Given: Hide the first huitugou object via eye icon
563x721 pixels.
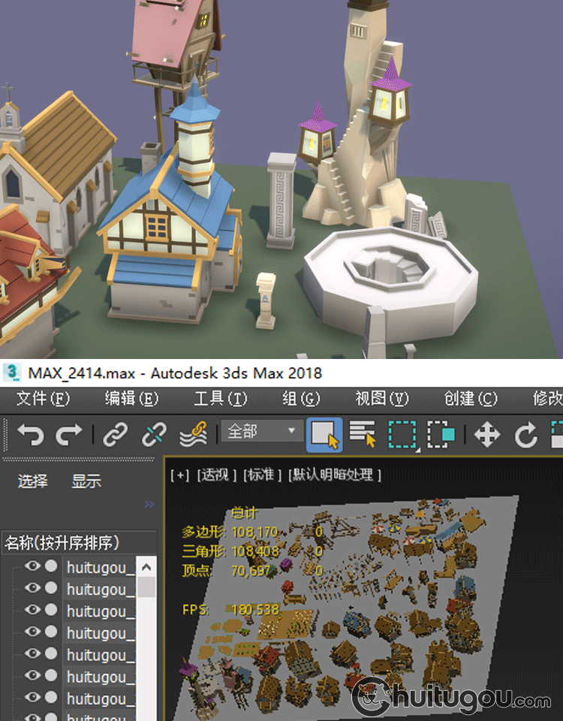Looking at the screenshot, I should [32, 566].
